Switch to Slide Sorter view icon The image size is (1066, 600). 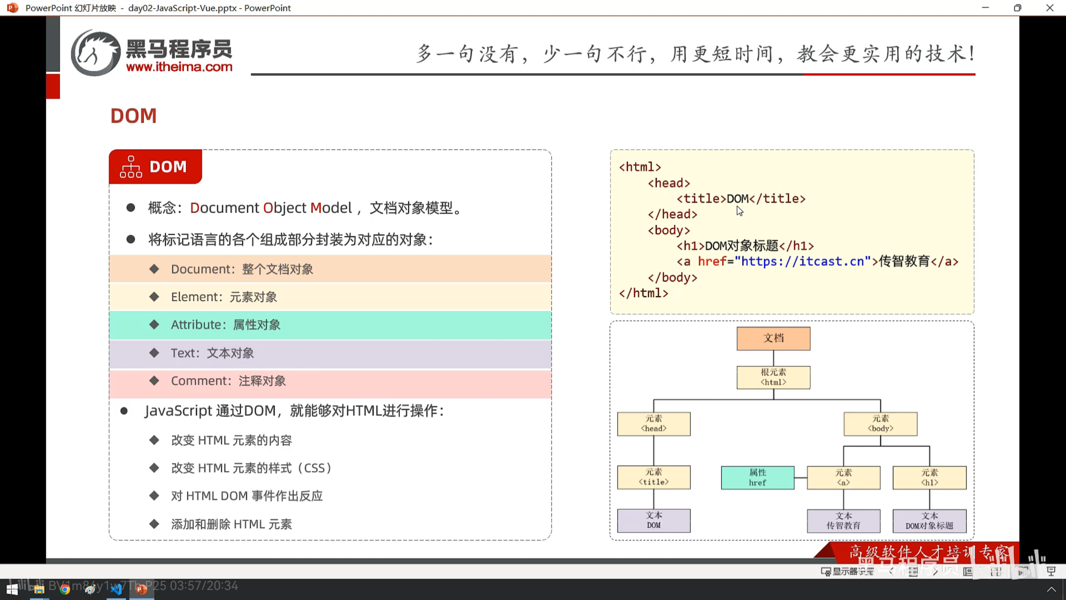tap(996, 571)
